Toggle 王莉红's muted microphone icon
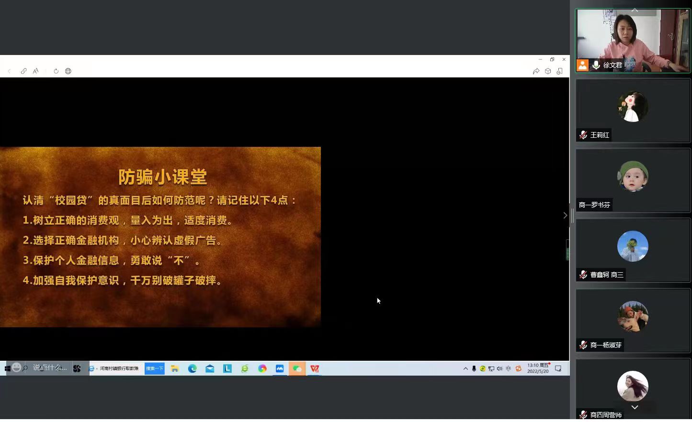Viewport: 692px width, 422px height. (583, 135)
